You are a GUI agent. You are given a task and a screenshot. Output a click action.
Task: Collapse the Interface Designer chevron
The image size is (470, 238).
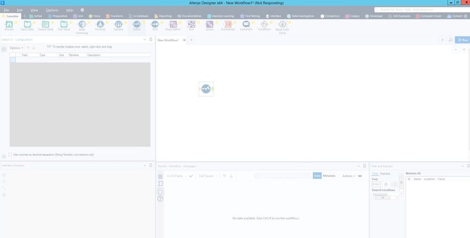click(145, 165)
